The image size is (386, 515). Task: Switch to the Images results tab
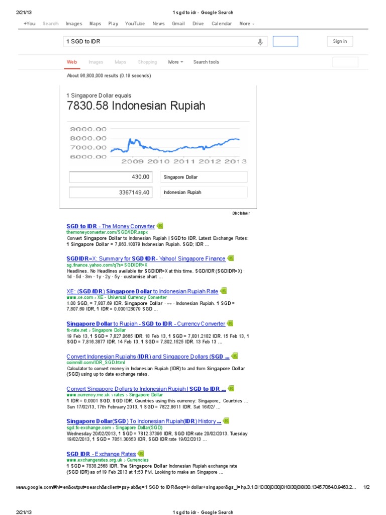click(96, 62)
